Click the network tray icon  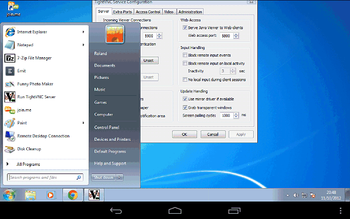point(304,195)
